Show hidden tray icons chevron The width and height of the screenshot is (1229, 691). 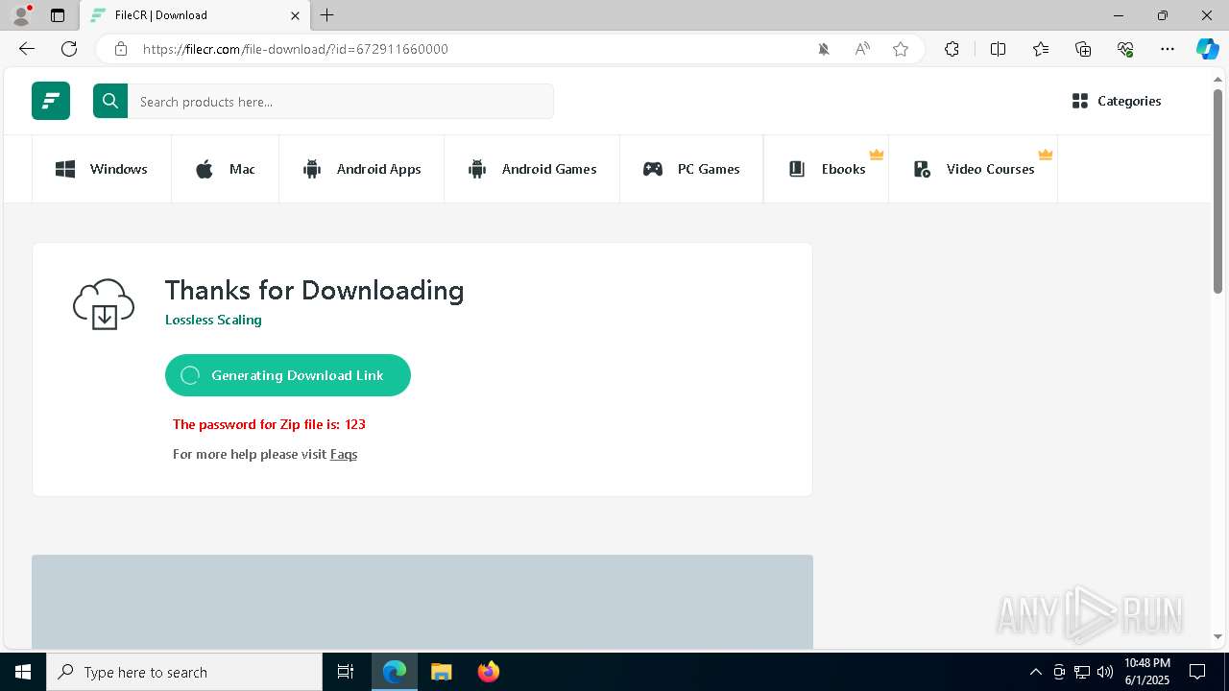[1035, 672]
